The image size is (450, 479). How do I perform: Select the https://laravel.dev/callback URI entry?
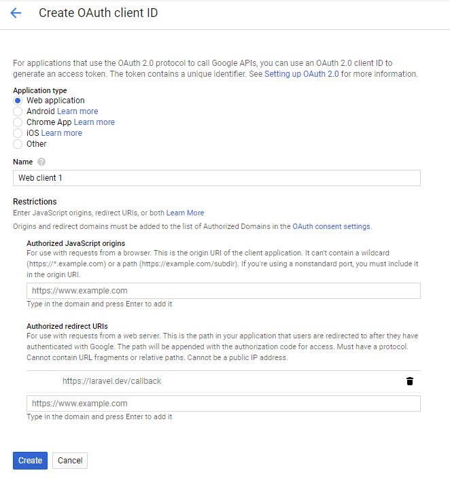(x=111, y=381)
